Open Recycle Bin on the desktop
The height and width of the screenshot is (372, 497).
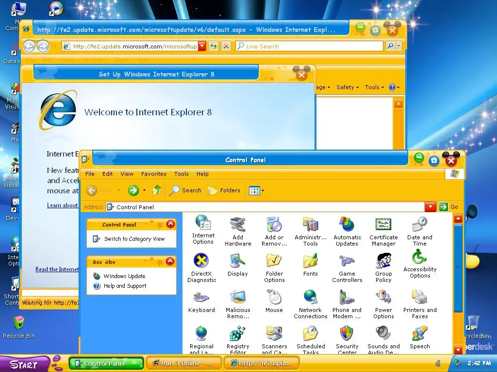point(19,327)
